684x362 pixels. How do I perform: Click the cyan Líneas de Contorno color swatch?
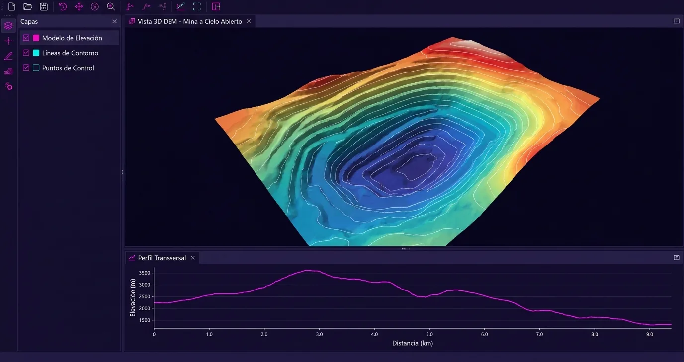36,53
